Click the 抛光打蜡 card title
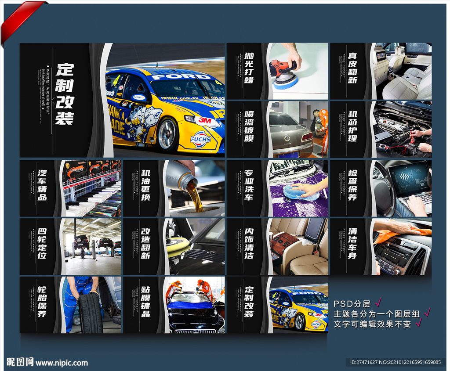 pyautogui.click(x=249, y=68)
